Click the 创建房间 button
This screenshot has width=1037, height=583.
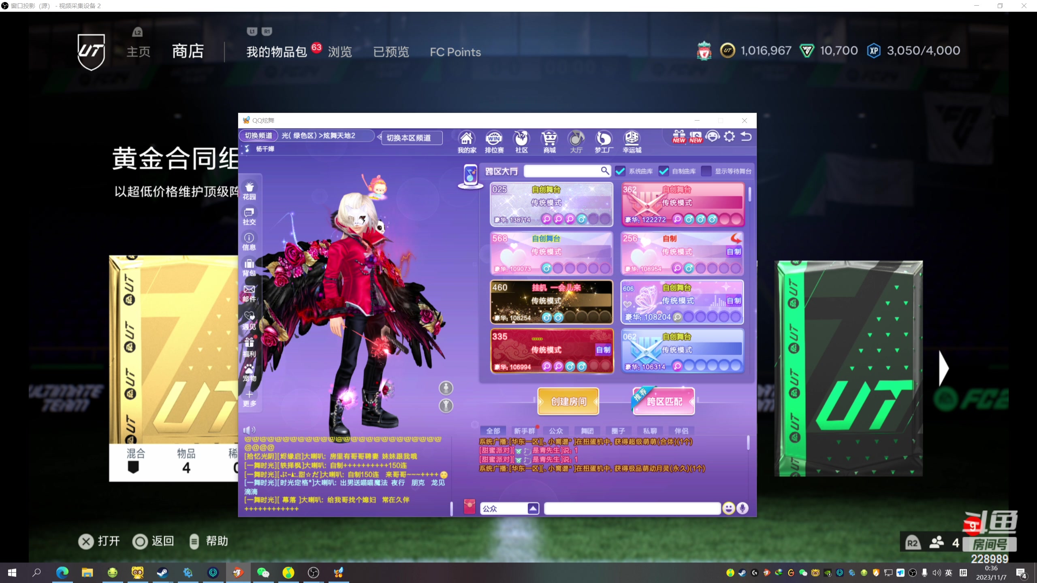568,401
